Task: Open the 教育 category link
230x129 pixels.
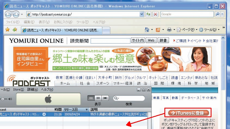Action: point(59,77)
